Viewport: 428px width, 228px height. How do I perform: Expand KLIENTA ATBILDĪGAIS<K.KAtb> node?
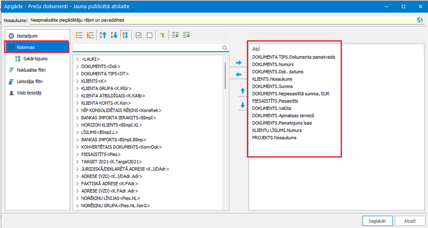point(78,96)
